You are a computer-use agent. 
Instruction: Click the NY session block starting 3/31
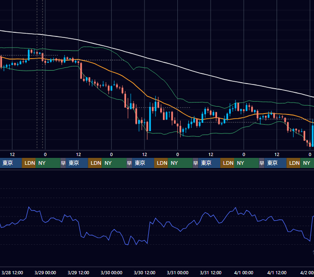pyautogui.click(x=247, y=163)
